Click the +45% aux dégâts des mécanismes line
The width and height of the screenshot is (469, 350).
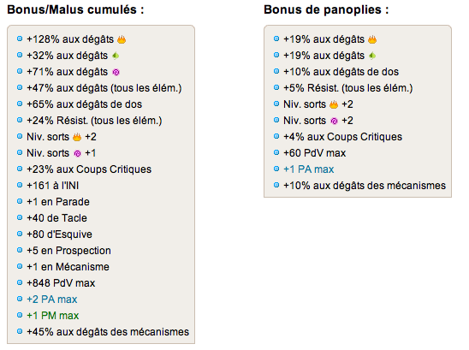pos(108,332)
